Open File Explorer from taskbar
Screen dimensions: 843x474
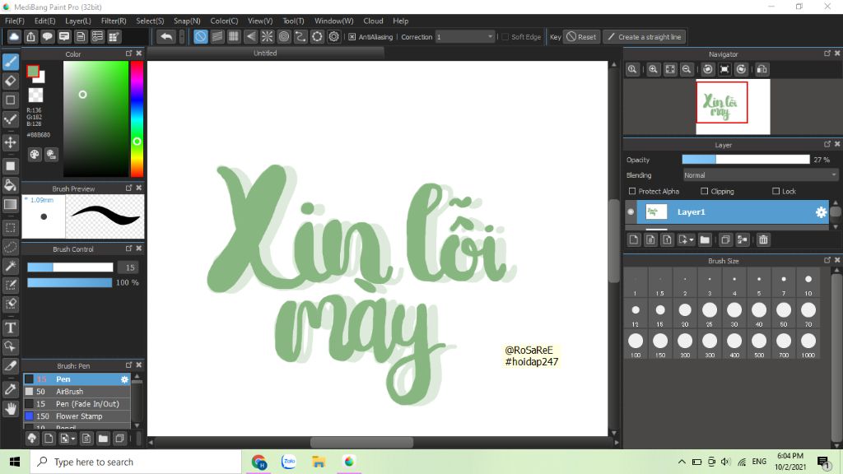(319, 462)
